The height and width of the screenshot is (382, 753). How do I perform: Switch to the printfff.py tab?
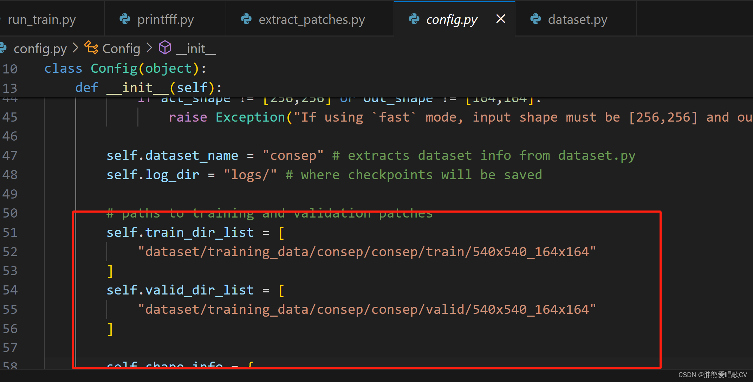click(165, 20)
